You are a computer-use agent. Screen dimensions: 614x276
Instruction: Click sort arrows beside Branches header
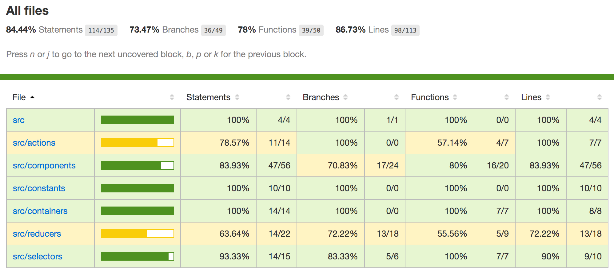pyautogui.click(x=345, y=97)
